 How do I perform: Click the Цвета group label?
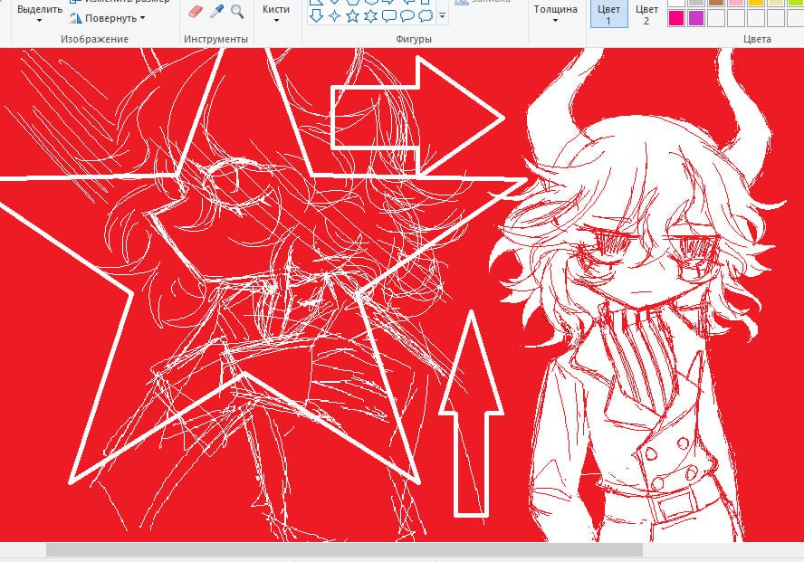coord(757,39)
